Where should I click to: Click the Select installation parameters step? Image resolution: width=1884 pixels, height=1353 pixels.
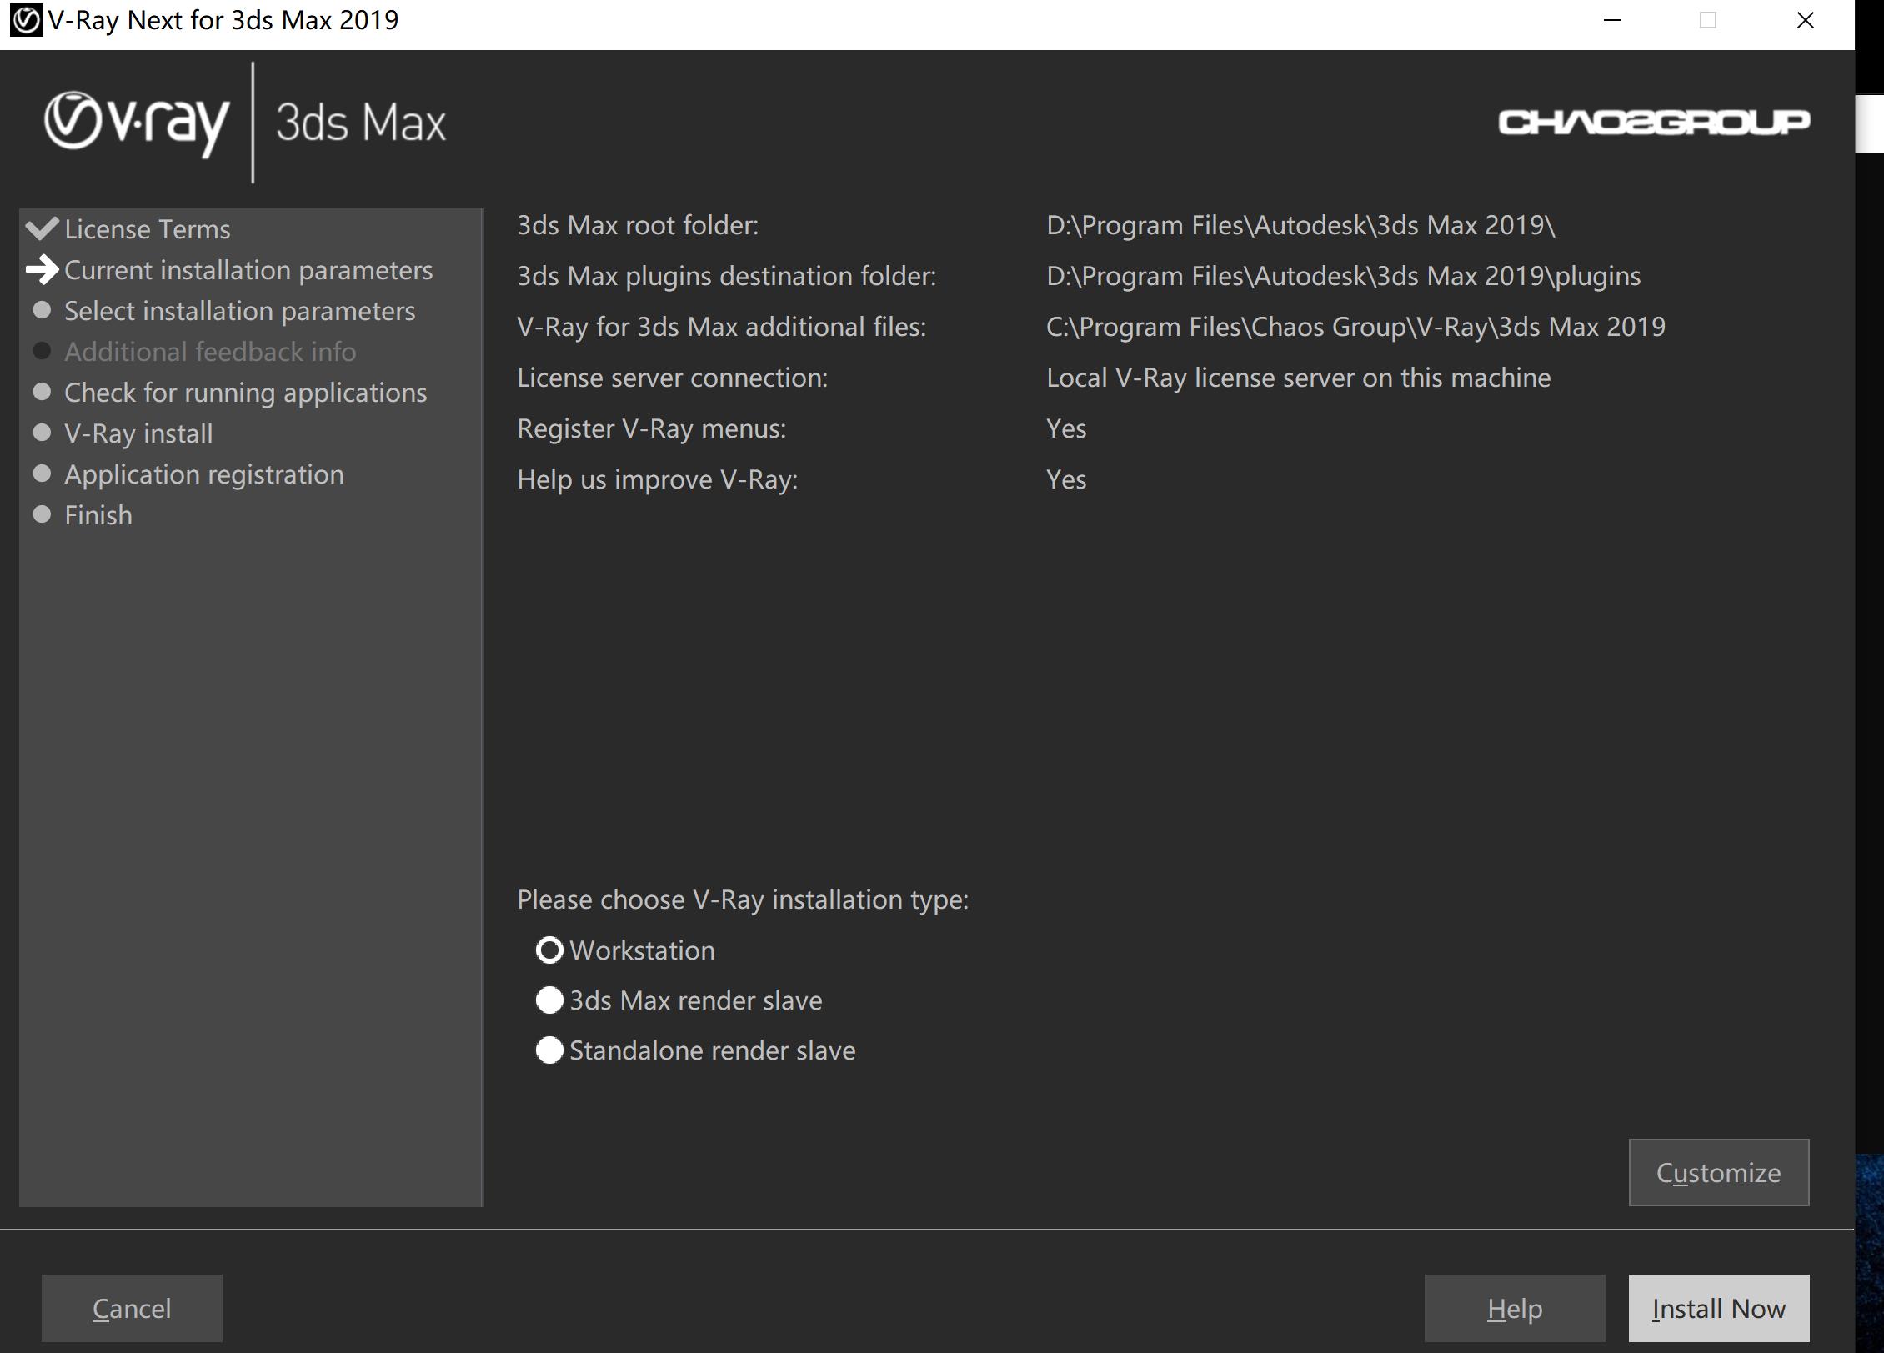[238, 308]
